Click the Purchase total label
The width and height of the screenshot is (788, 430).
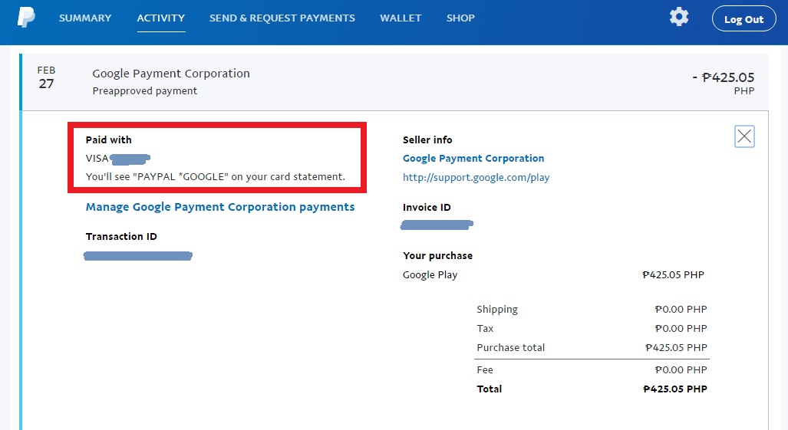510,347
